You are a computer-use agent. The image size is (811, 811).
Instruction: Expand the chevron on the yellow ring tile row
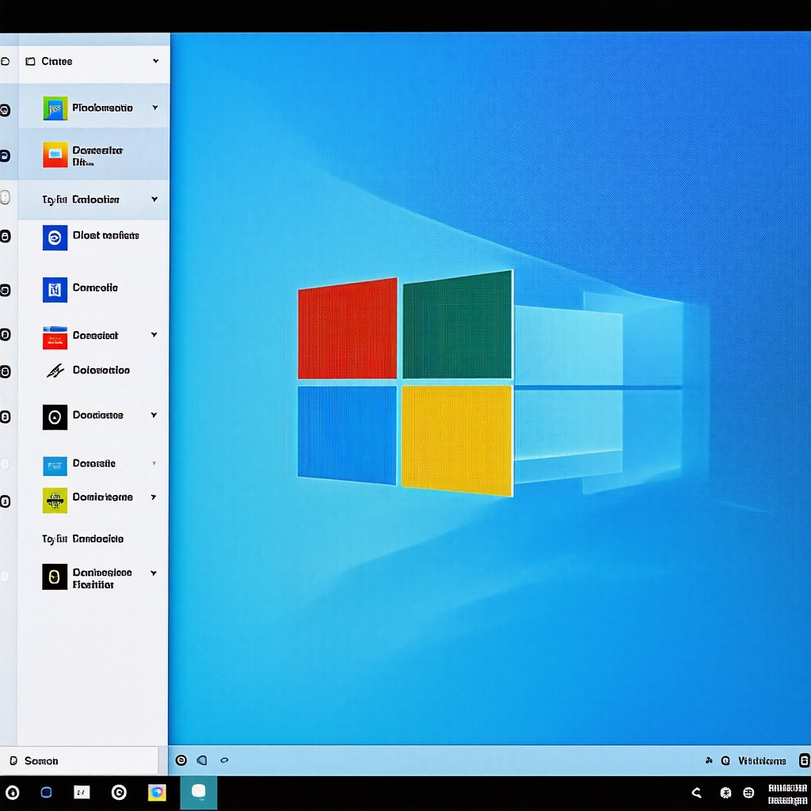click(154, 573)
